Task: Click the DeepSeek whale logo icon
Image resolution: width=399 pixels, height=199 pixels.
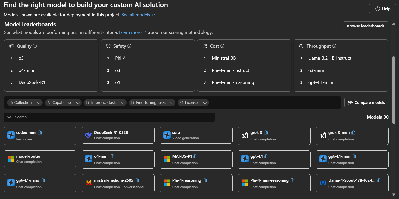Action: coord(89,135)
